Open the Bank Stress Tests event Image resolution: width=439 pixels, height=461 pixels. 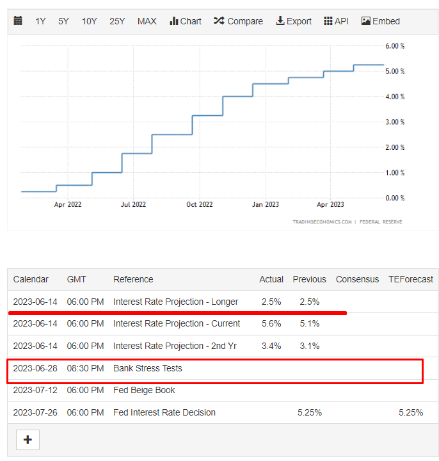148,368
